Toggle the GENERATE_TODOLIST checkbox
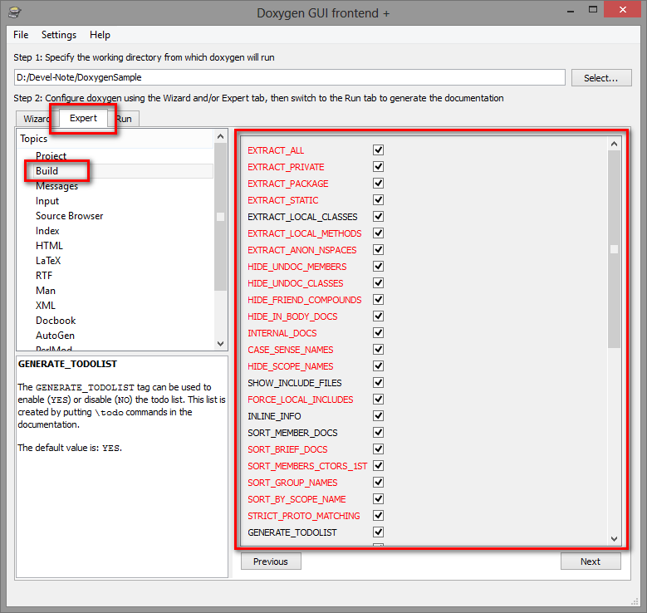Image resolution: width=647 pixels, height=613 pixels. click(378, 532)
